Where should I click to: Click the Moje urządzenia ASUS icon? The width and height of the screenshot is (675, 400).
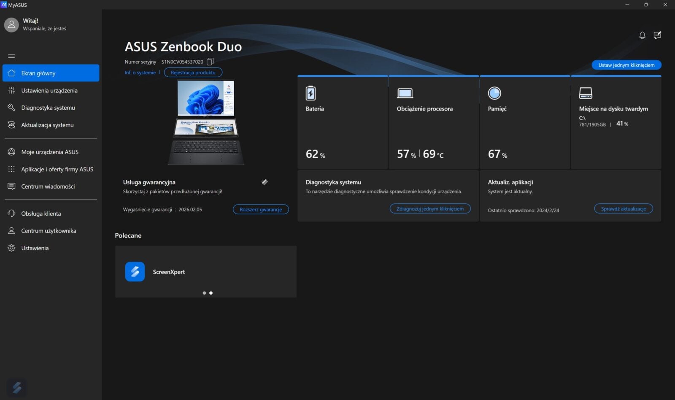coord(11,152)
